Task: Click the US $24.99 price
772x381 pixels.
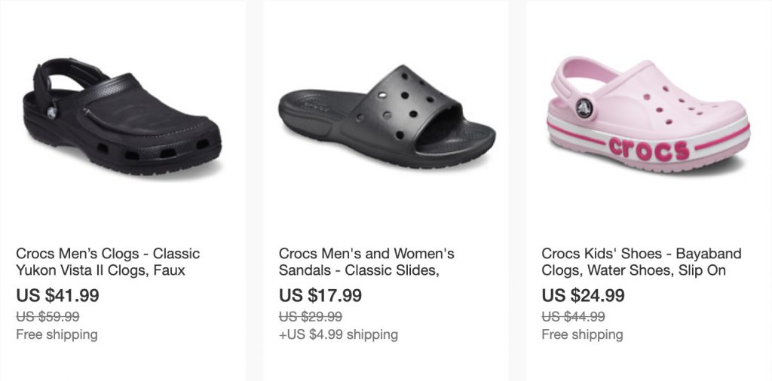Action: tap(583, 296)
